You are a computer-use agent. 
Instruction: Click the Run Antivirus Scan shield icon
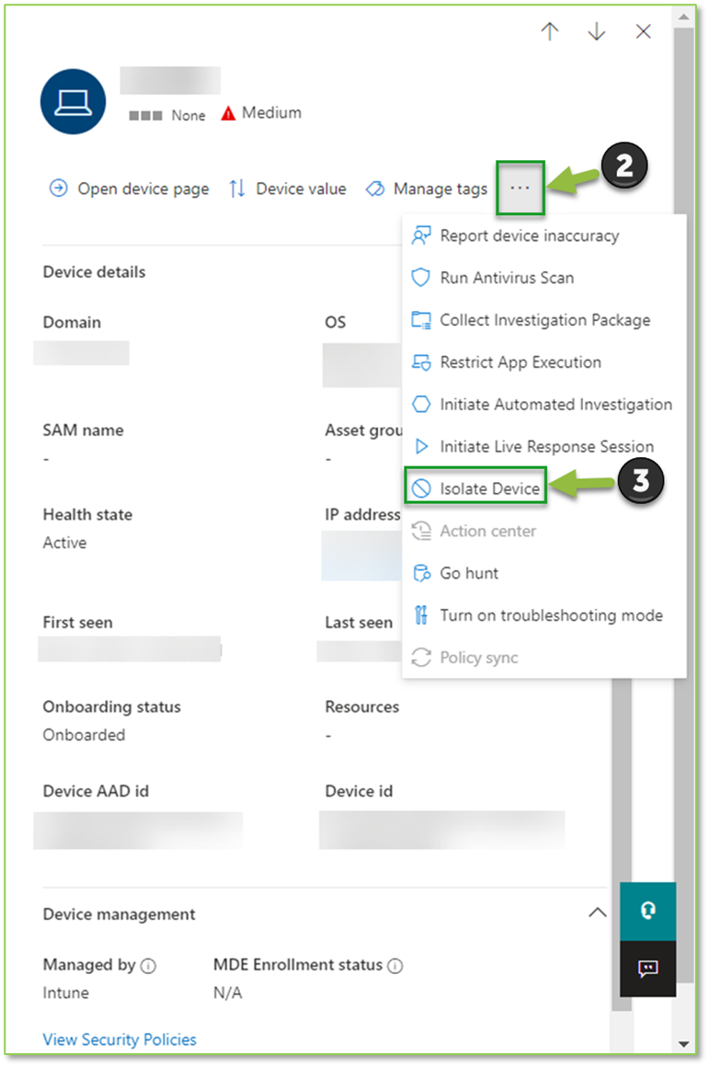[x=423, y=278]
